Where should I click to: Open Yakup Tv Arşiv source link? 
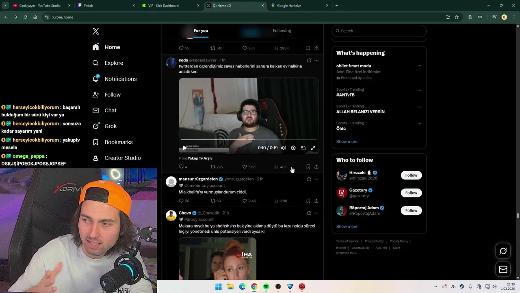200,158
